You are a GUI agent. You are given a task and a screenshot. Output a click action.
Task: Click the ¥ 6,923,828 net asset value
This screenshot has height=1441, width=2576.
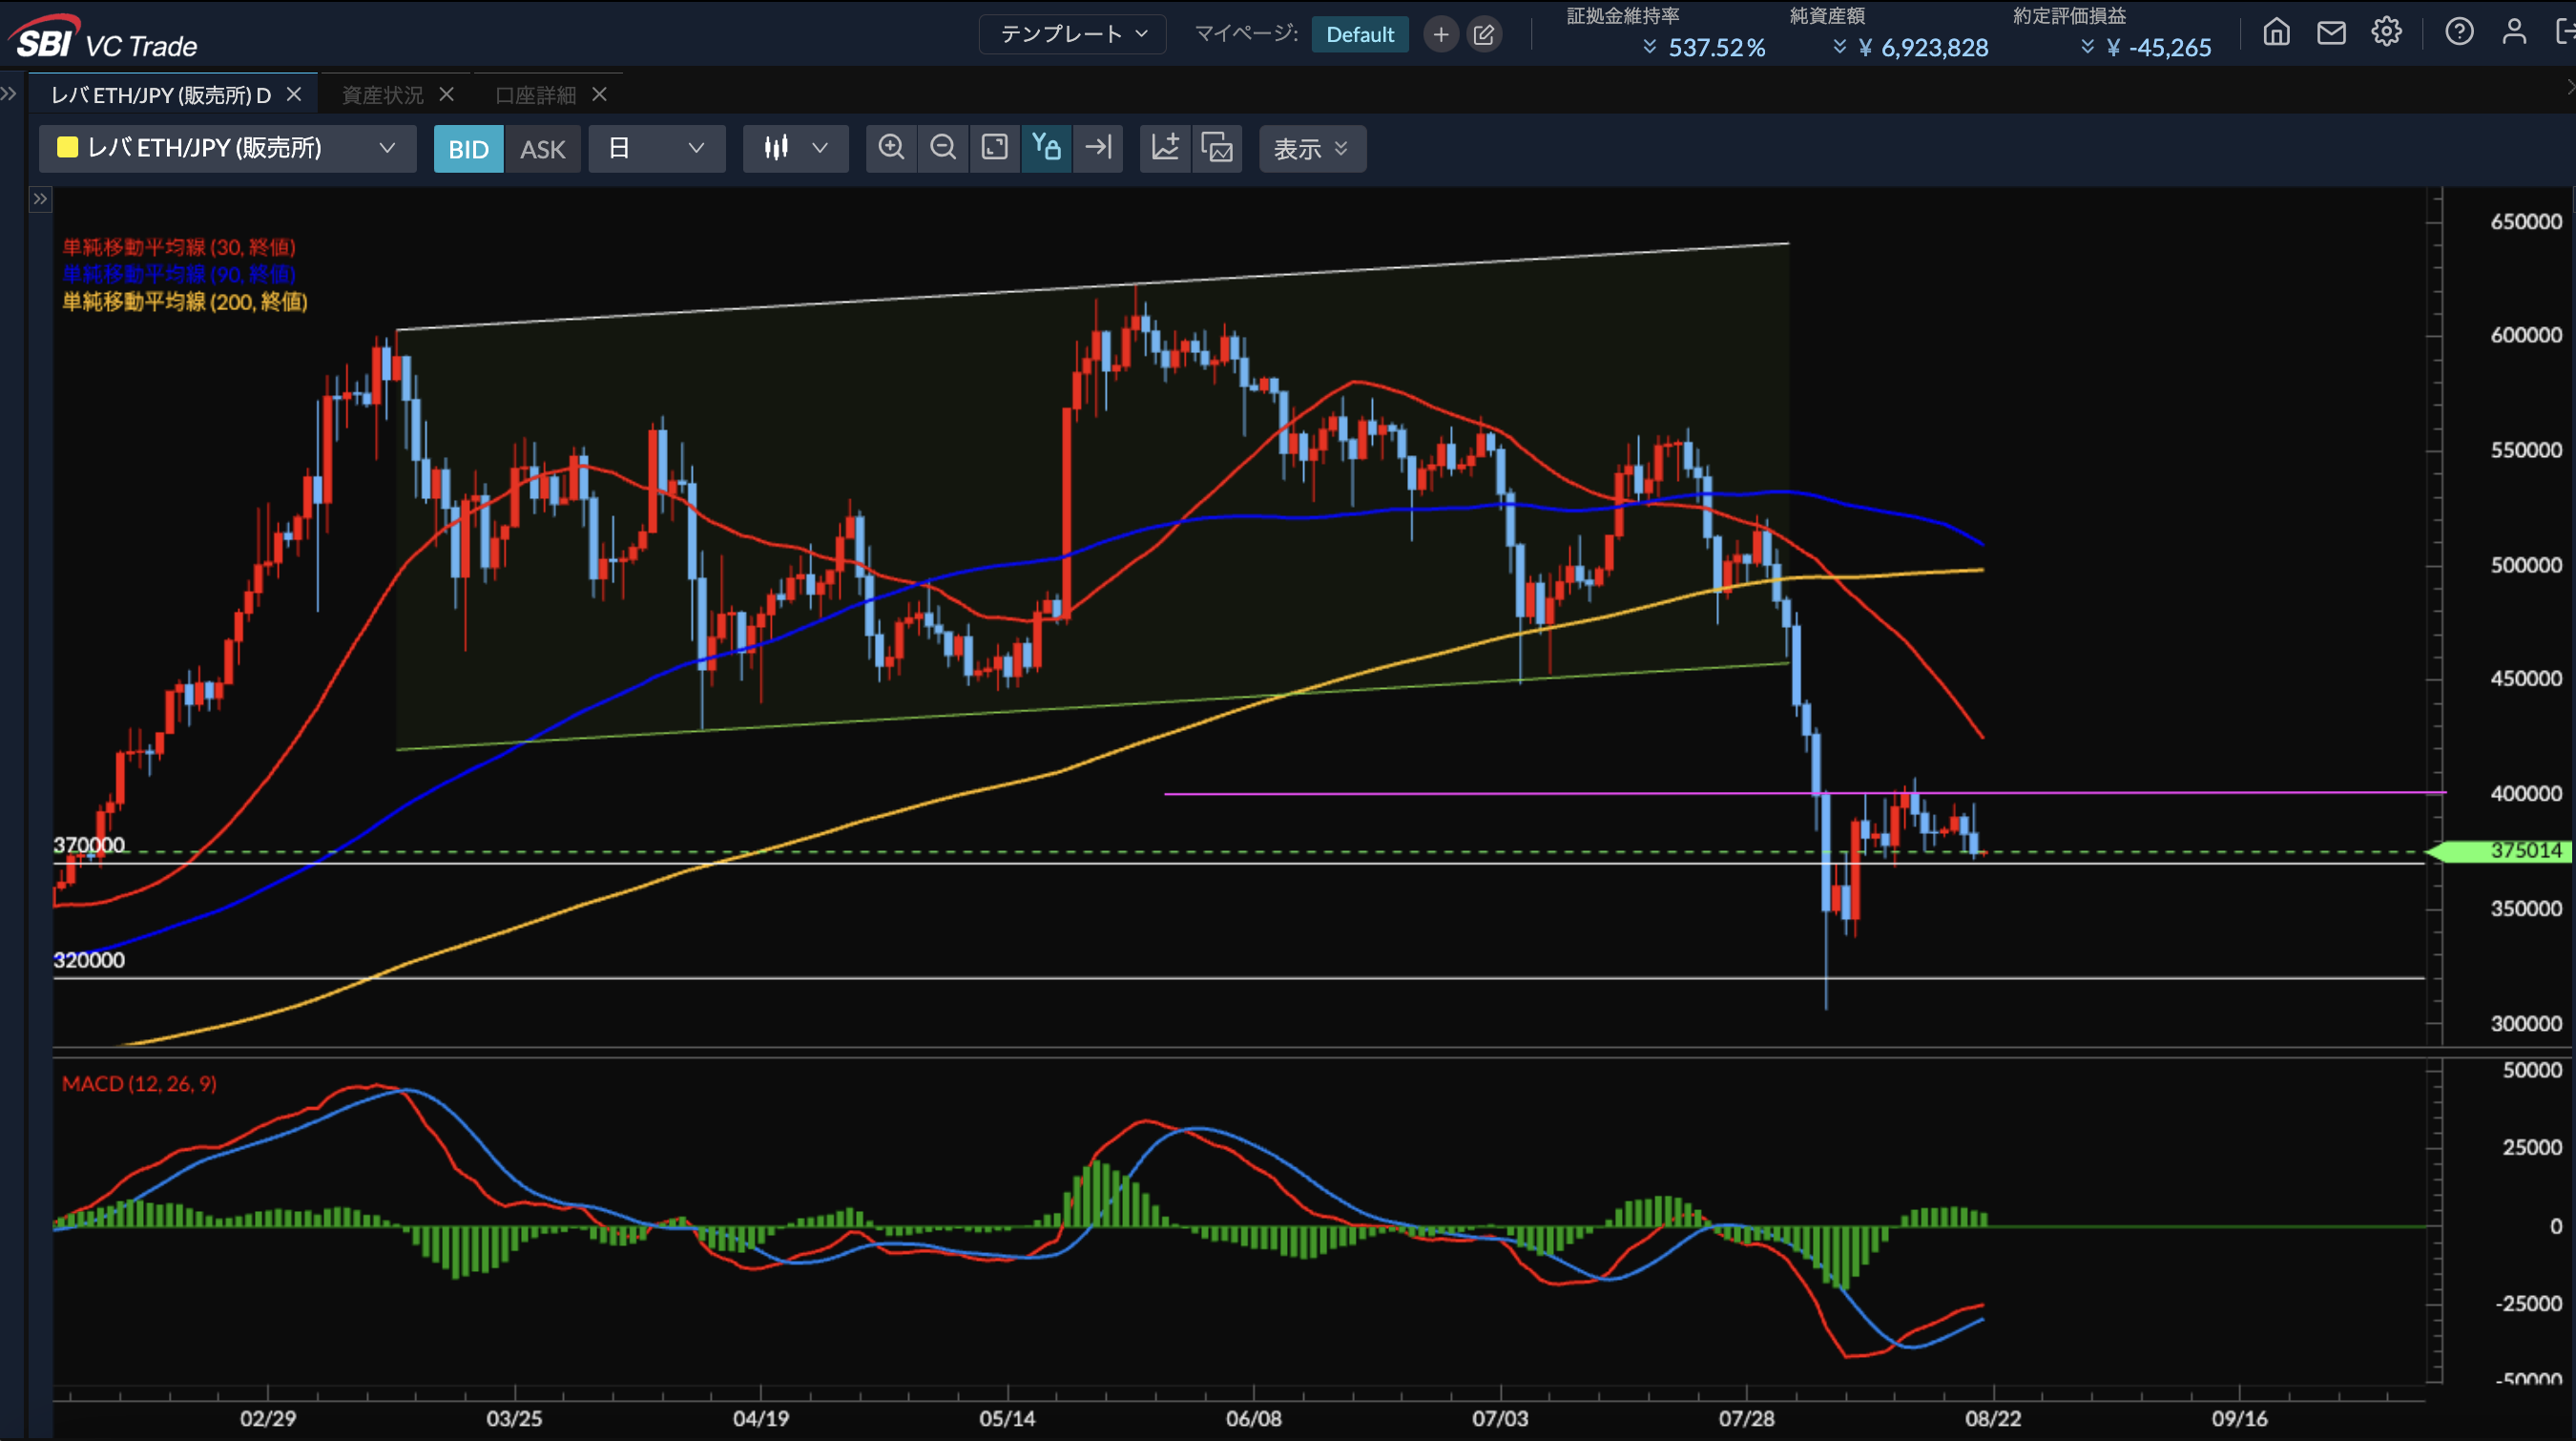tap(1924, 47)
